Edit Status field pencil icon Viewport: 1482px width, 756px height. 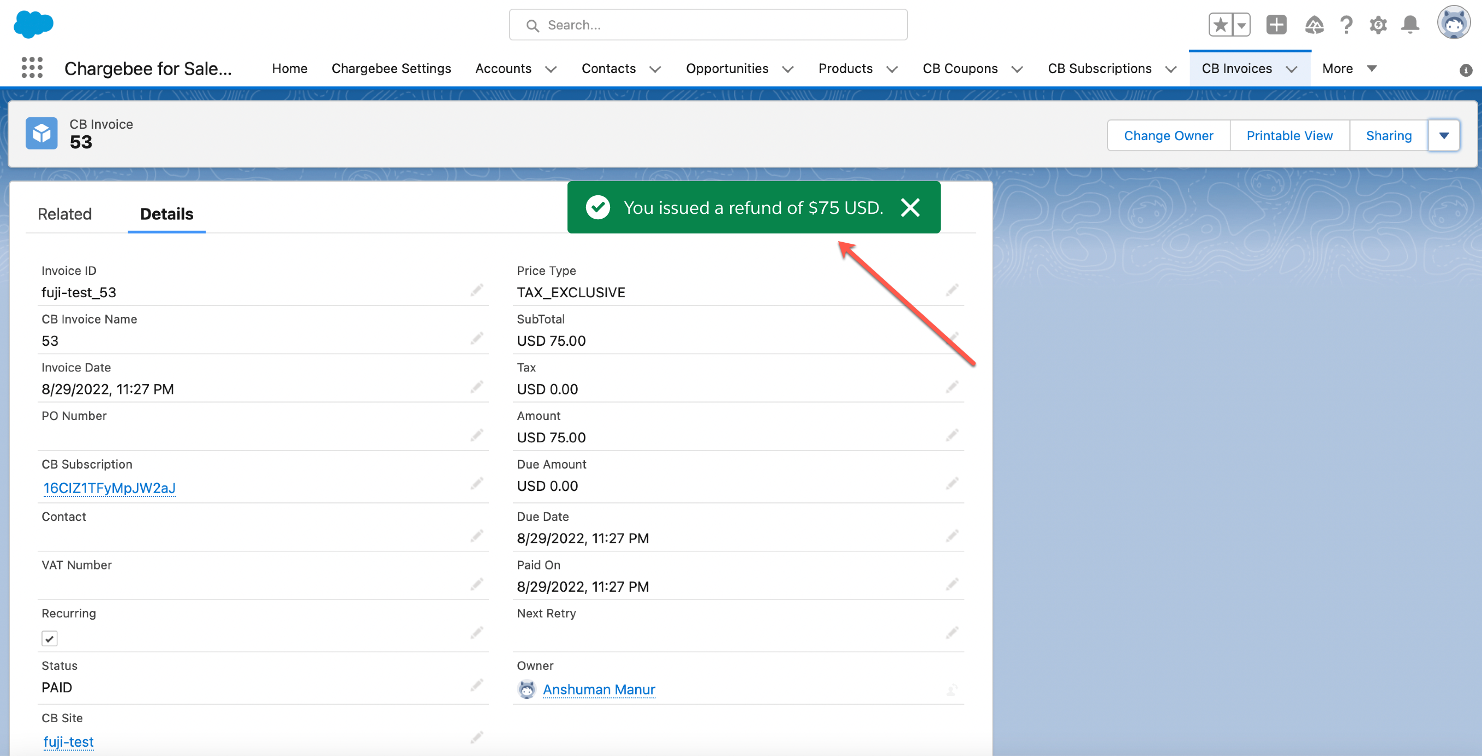(476, 685)
